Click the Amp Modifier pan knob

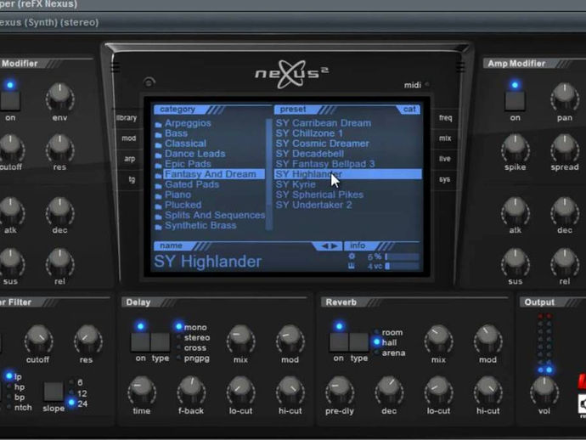pyautogui.click(x=564, y=97)
